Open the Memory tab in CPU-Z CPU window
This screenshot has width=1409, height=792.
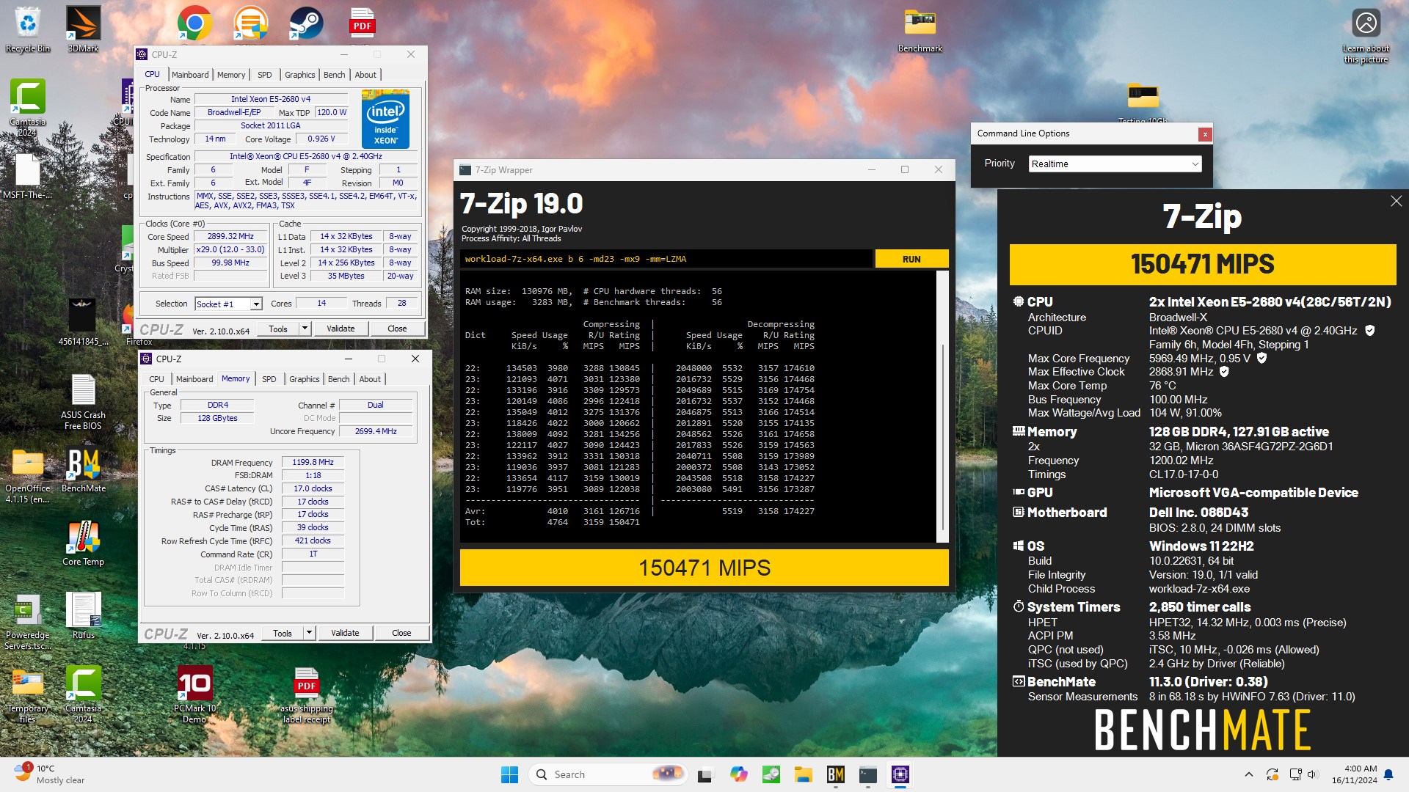coord(231,75)
